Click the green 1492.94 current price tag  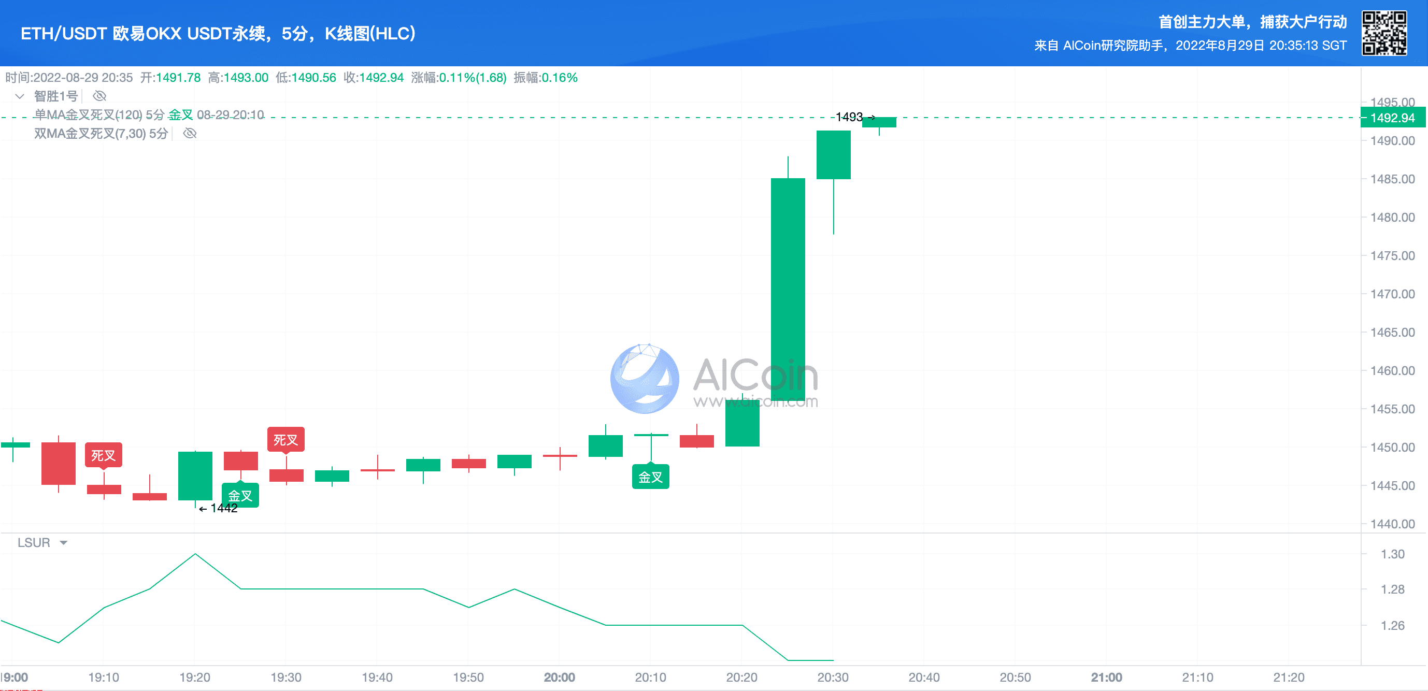pyautogui.click(x=1391, y=118)
